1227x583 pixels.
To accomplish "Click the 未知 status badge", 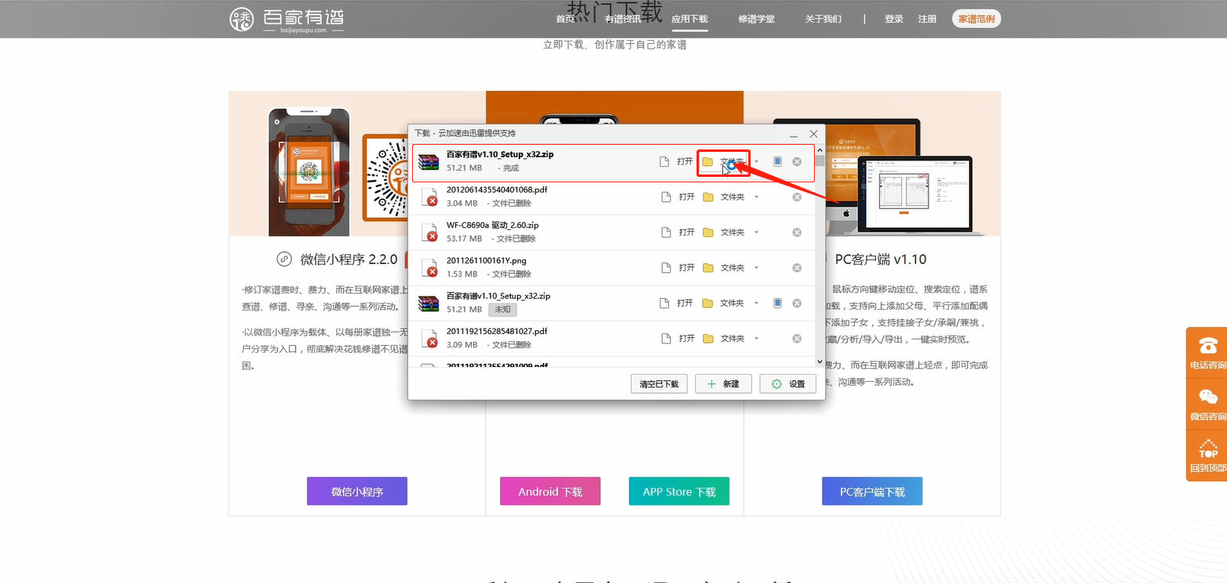I will pos(503,309).
